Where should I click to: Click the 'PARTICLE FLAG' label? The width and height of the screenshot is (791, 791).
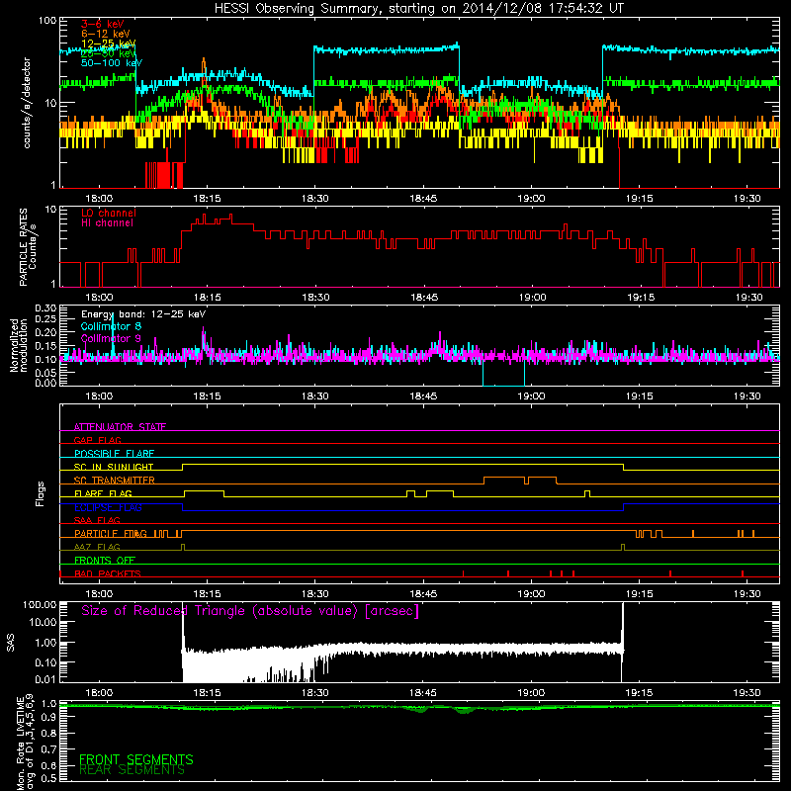pos(111,533)
